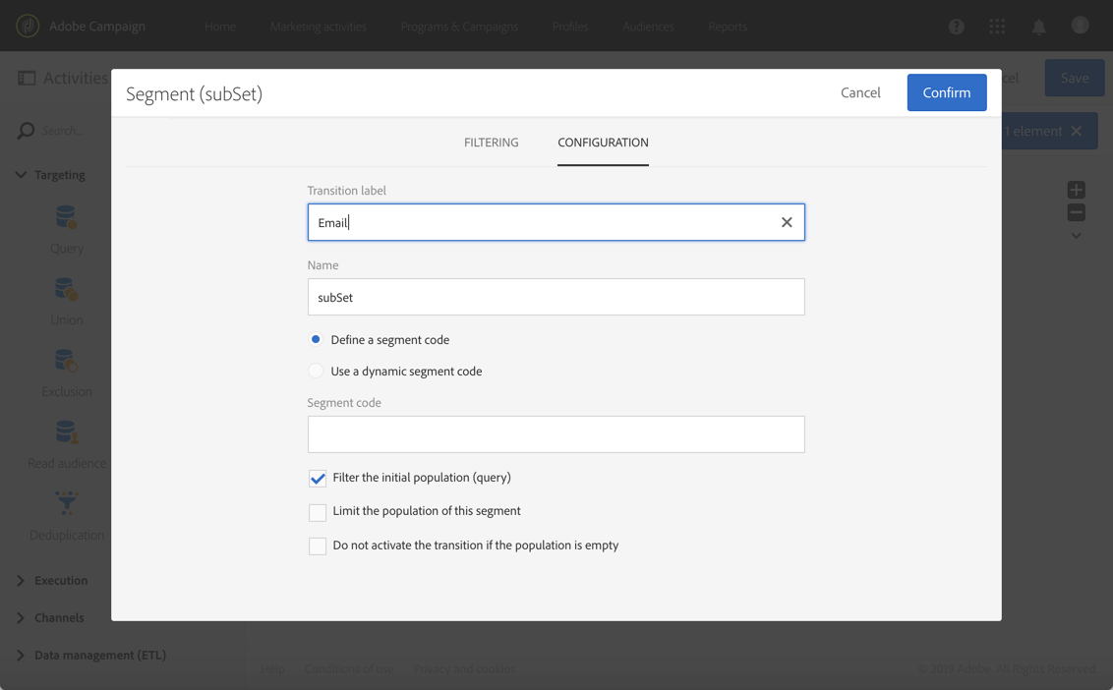
Task: Click the Query activity icon
Action: [66, 217]
